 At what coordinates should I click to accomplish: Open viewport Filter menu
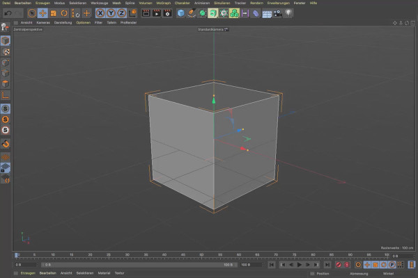pos(98,23)
